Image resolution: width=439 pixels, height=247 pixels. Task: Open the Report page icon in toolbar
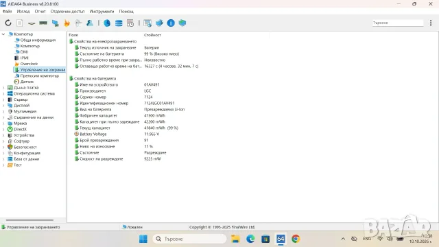20,23
